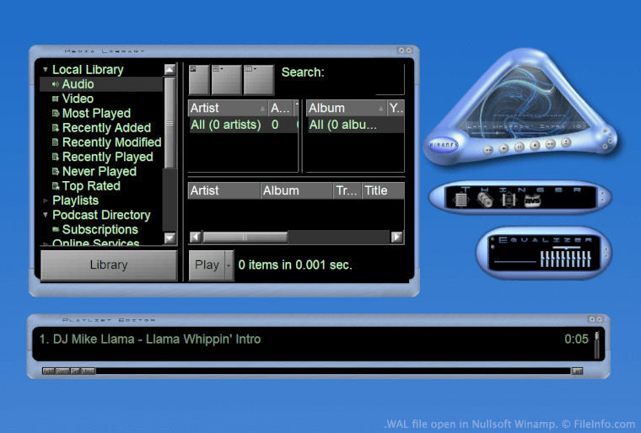
Task: Open the dropdown arrow beside the Play button
Action: (229, 265)
